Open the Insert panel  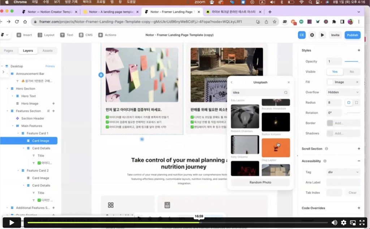click(23, 35)
